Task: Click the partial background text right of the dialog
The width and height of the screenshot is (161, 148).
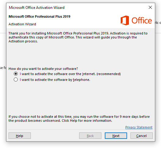Action: [x=158, y=23]
